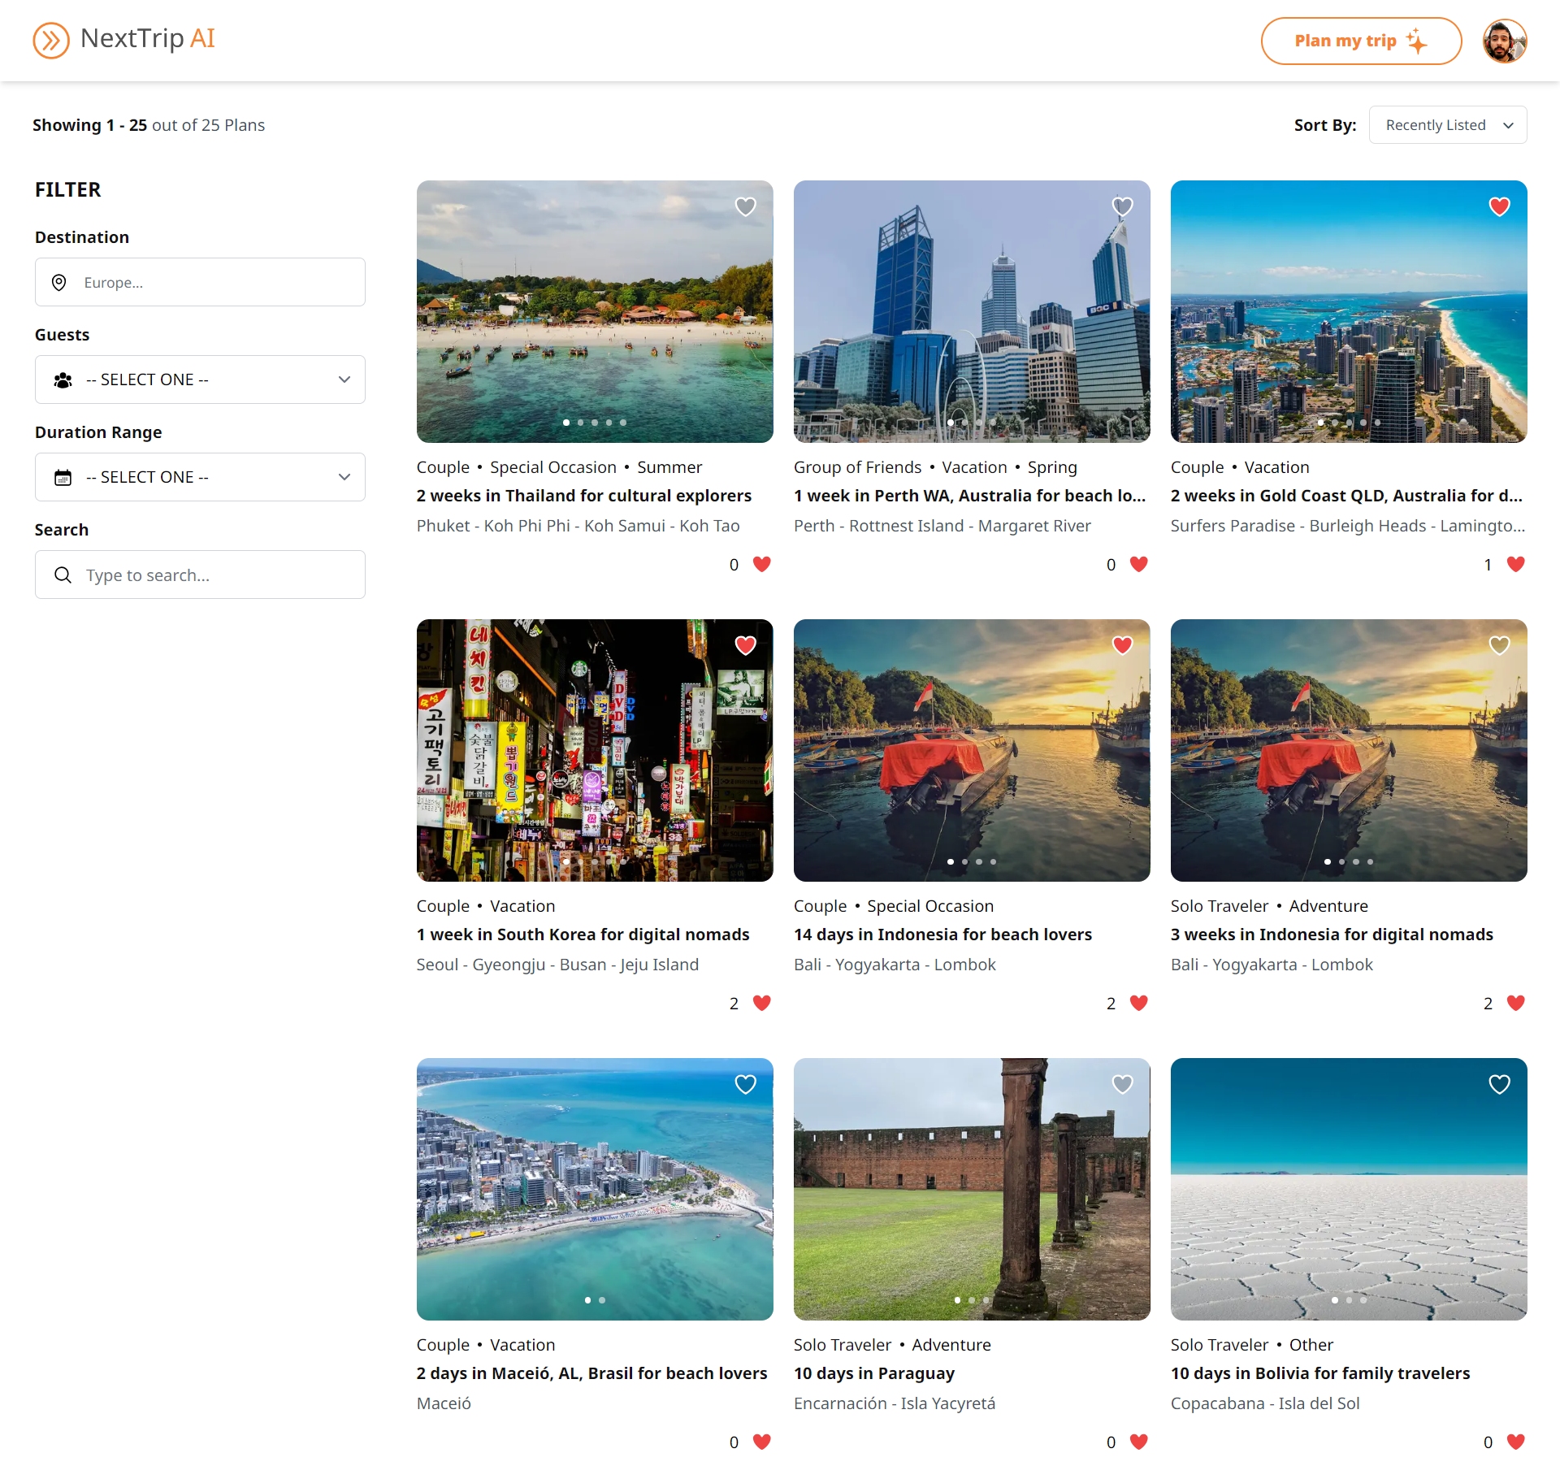The height and width of the screenshot is (1479, 1560).
Task: Favorite the Thailand plan via image heart
Action: pyautogui.click(x=745, y=206)
